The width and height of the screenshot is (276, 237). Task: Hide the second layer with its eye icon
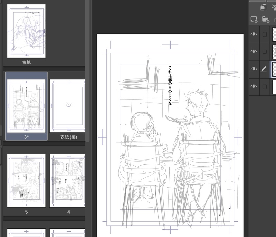pos(254,51)
